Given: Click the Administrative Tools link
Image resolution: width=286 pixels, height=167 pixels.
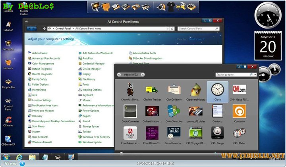Looking at the screenshot, I should point(144,53).
